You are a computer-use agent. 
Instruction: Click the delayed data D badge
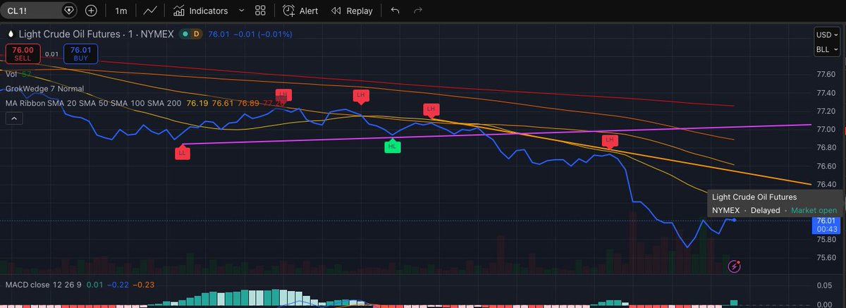[195, 33]
